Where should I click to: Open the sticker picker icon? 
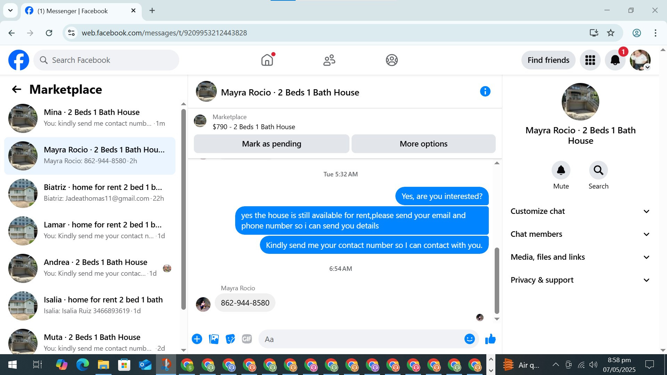pos(230,339)
